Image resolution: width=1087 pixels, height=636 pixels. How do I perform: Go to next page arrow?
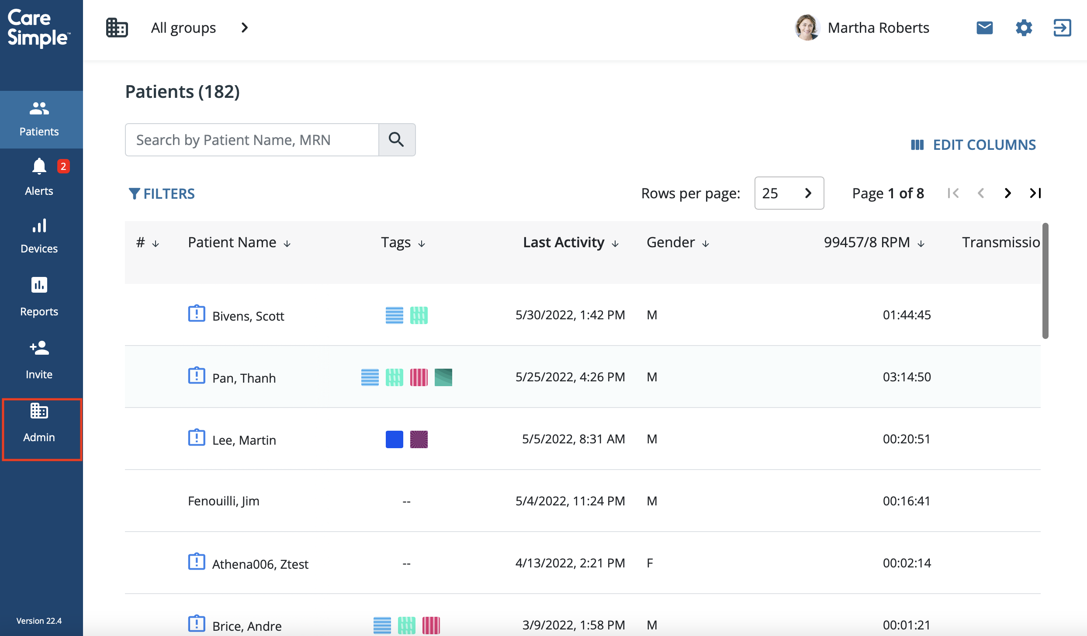click(x=1008, y=193)
